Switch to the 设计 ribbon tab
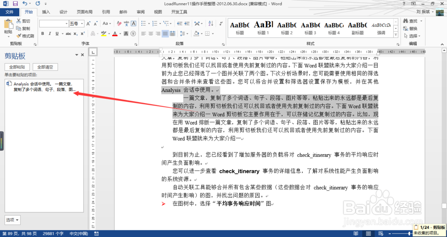Image resolution: width=447 pixels, height=237 pixels. [x=63, y=12]
